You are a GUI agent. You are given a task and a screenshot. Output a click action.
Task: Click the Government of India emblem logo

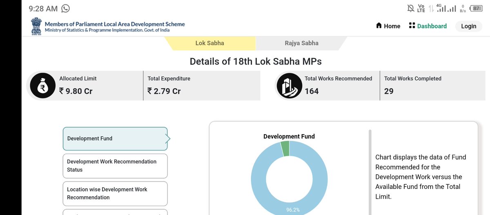click(x=37, y=27)
